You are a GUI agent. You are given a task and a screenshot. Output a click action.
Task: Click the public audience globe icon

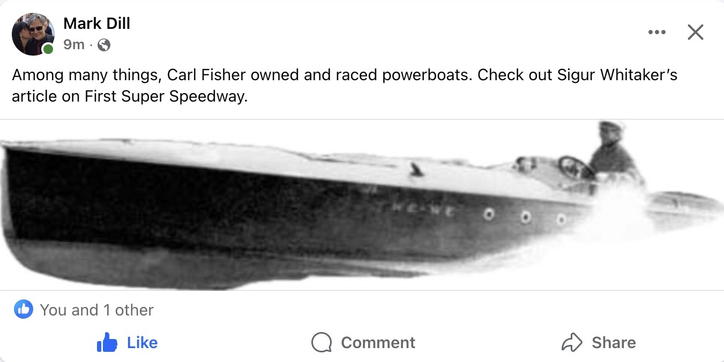[x=105, y=45]
